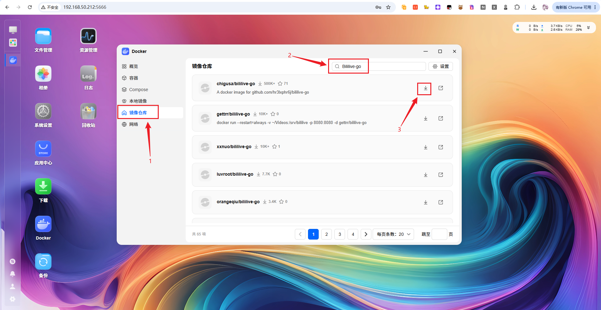Bookmark this page with the star icon
601x310 pixels.
tap(388, 7)
